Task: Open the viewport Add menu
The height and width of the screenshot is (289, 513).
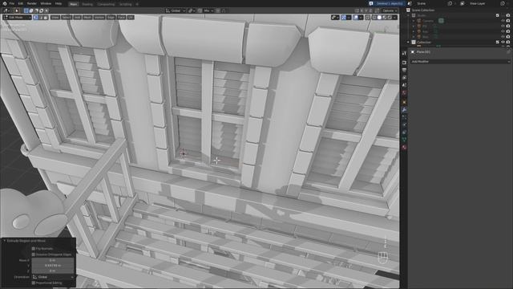Action: 77,18
